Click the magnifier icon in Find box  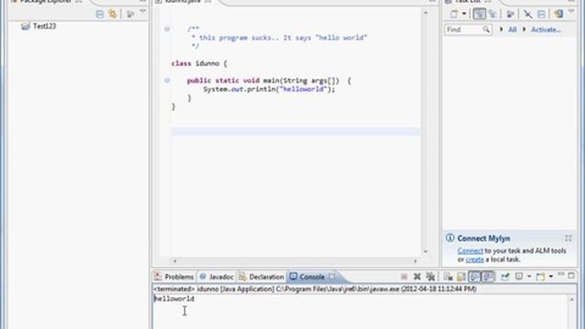[486, 29]
